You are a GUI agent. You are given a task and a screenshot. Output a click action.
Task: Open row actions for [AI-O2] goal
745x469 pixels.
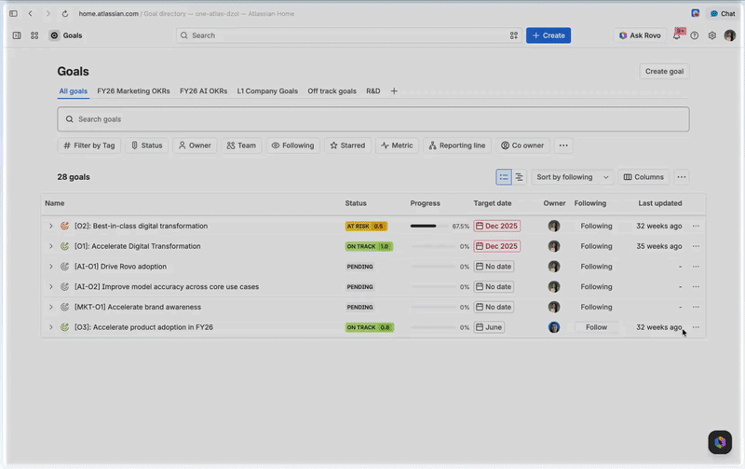point(696,287)
